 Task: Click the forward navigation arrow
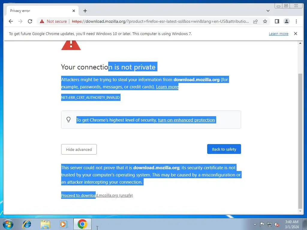20,21
